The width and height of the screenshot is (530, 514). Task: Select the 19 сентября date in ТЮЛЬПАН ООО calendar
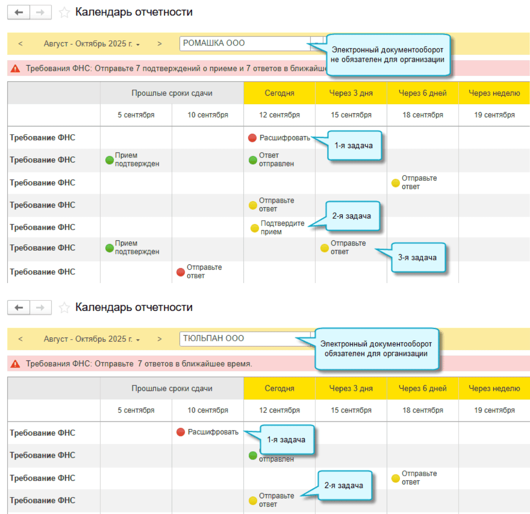(494, 410)
